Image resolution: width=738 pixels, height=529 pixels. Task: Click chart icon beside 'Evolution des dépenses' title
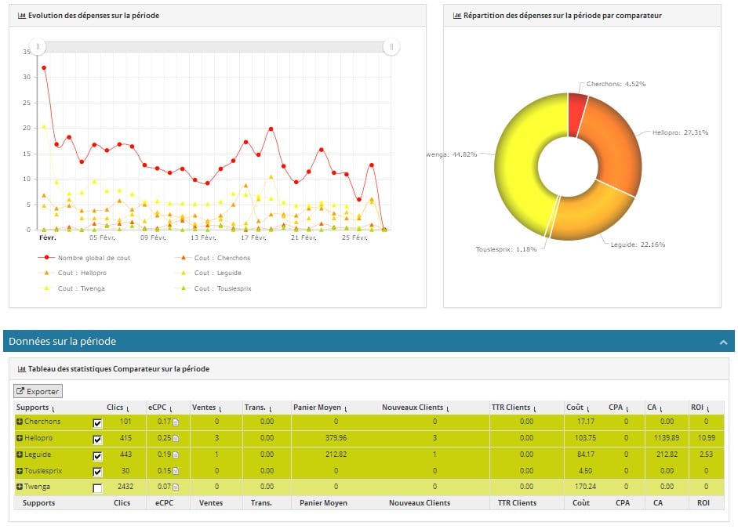(22, 16)
